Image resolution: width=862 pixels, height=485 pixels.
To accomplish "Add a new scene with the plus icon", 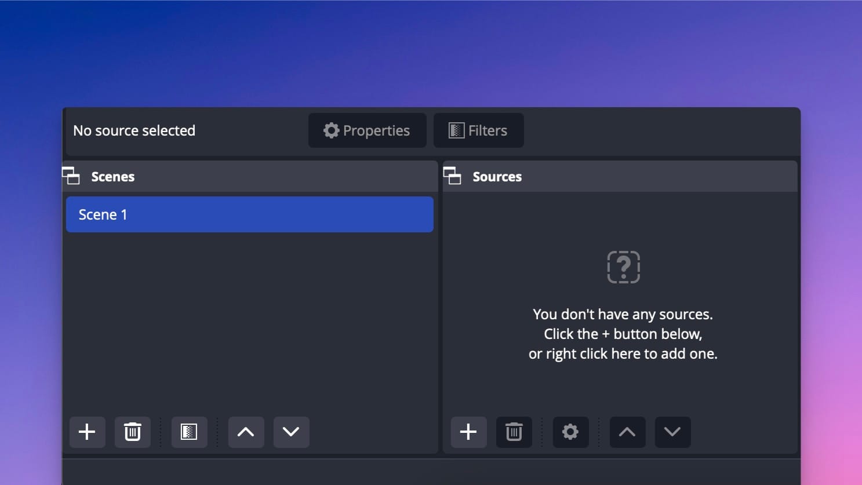I will pyautogui.click(x=87, y=432).
